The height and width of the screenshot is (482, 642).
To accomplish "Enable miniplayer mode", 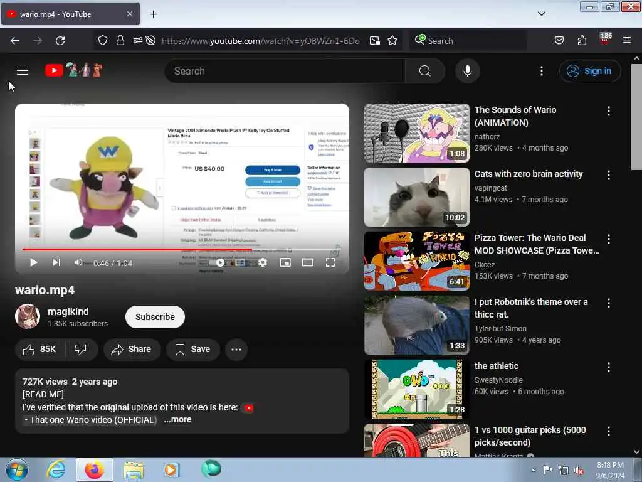I will point(285,262).
